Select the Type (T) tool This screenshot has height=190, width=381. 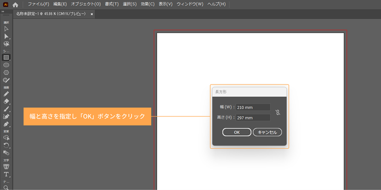(6, 174)
